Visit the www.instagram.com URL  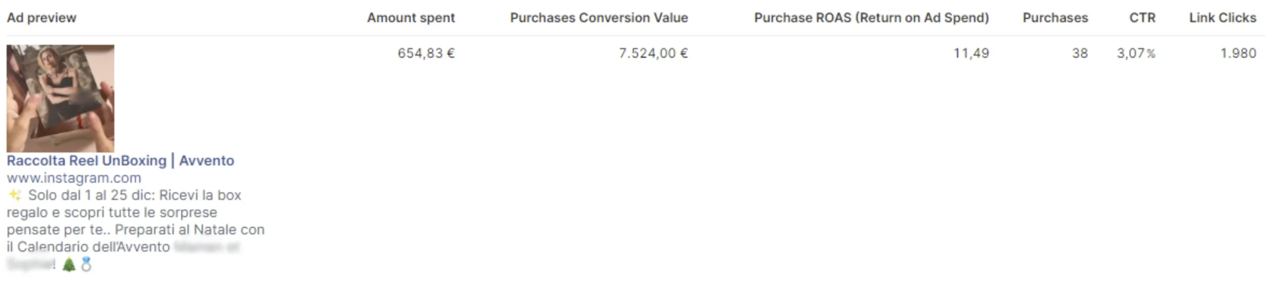point(74,178)
